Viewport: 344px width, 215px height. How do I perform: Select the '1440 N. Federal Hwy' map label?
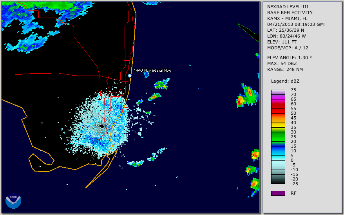(x=153, y=70)
